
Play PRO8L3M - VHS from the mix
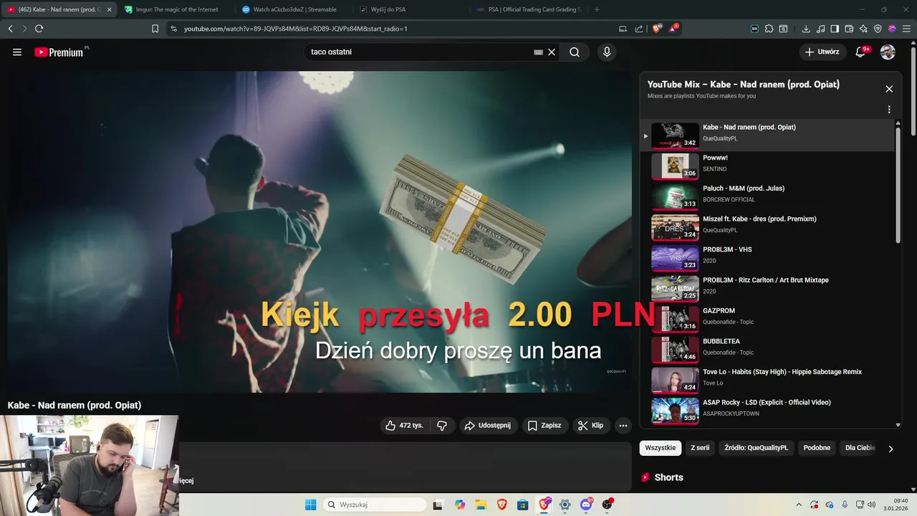pyautogui.click(x=767, y=258)
